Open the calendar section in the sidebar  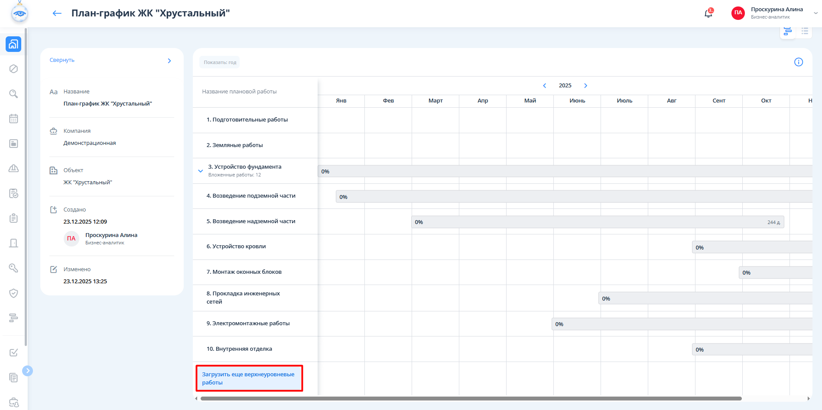(13, 119)
